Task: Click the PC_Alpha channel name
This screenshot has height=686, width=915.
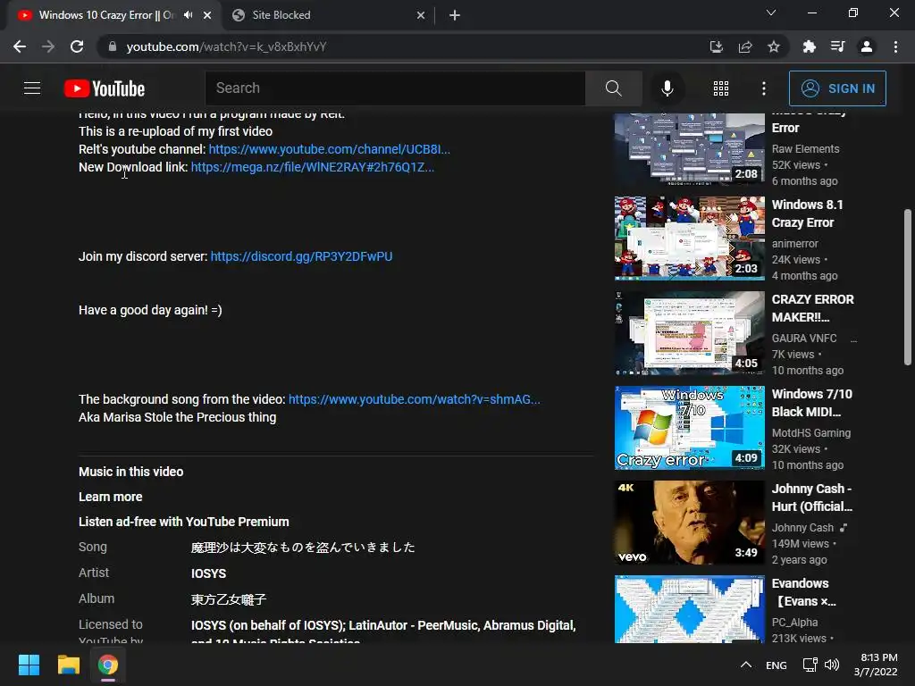Action: click(794, 623)
